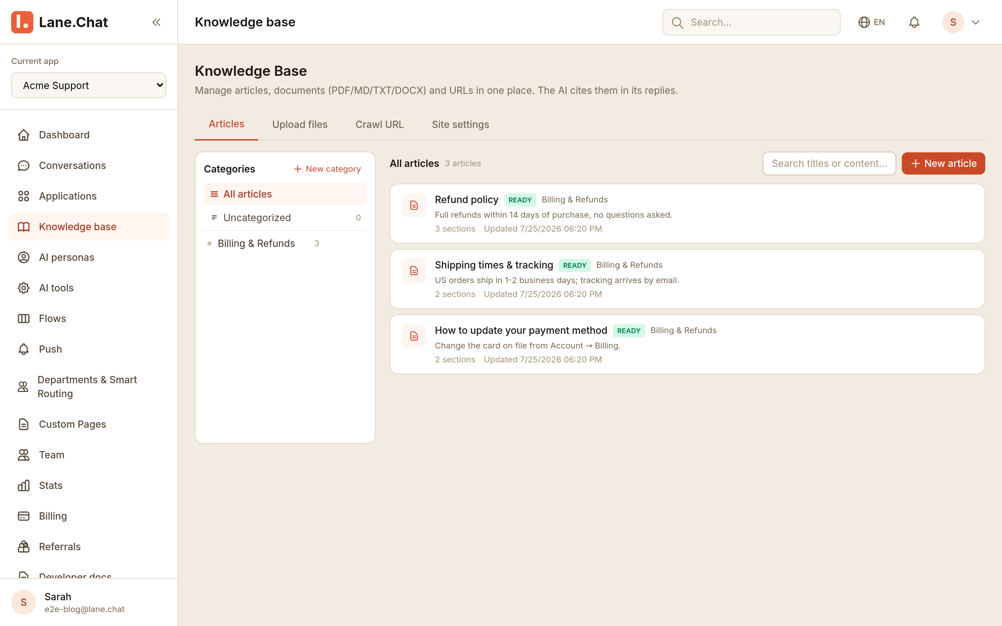Viewport: 1002px width, 626px height.
Task: Click the Push bell icon in sidebar
Action: [24, 350]
